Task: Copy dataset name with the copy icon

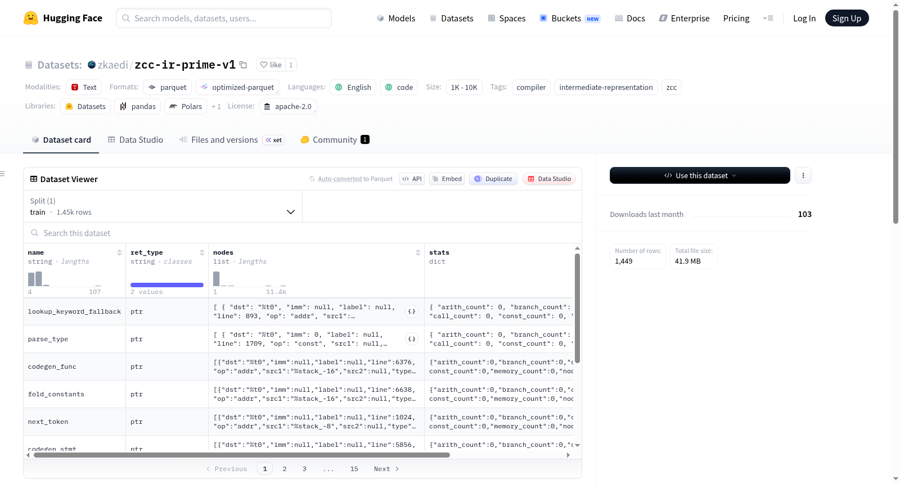Action: click(x=243, y=65)
